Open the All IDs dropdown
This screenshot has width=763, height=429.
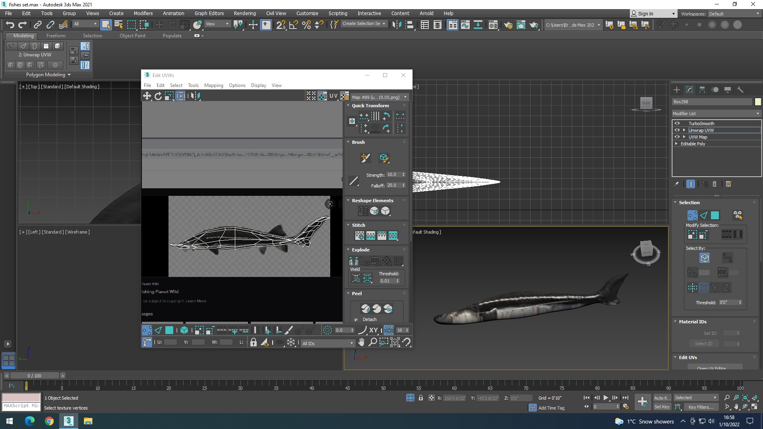click(x=327, y=344)
